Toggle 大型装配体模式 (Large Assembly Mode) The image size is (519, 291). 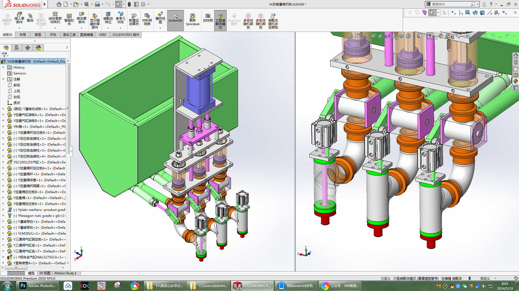pos(220,20)
